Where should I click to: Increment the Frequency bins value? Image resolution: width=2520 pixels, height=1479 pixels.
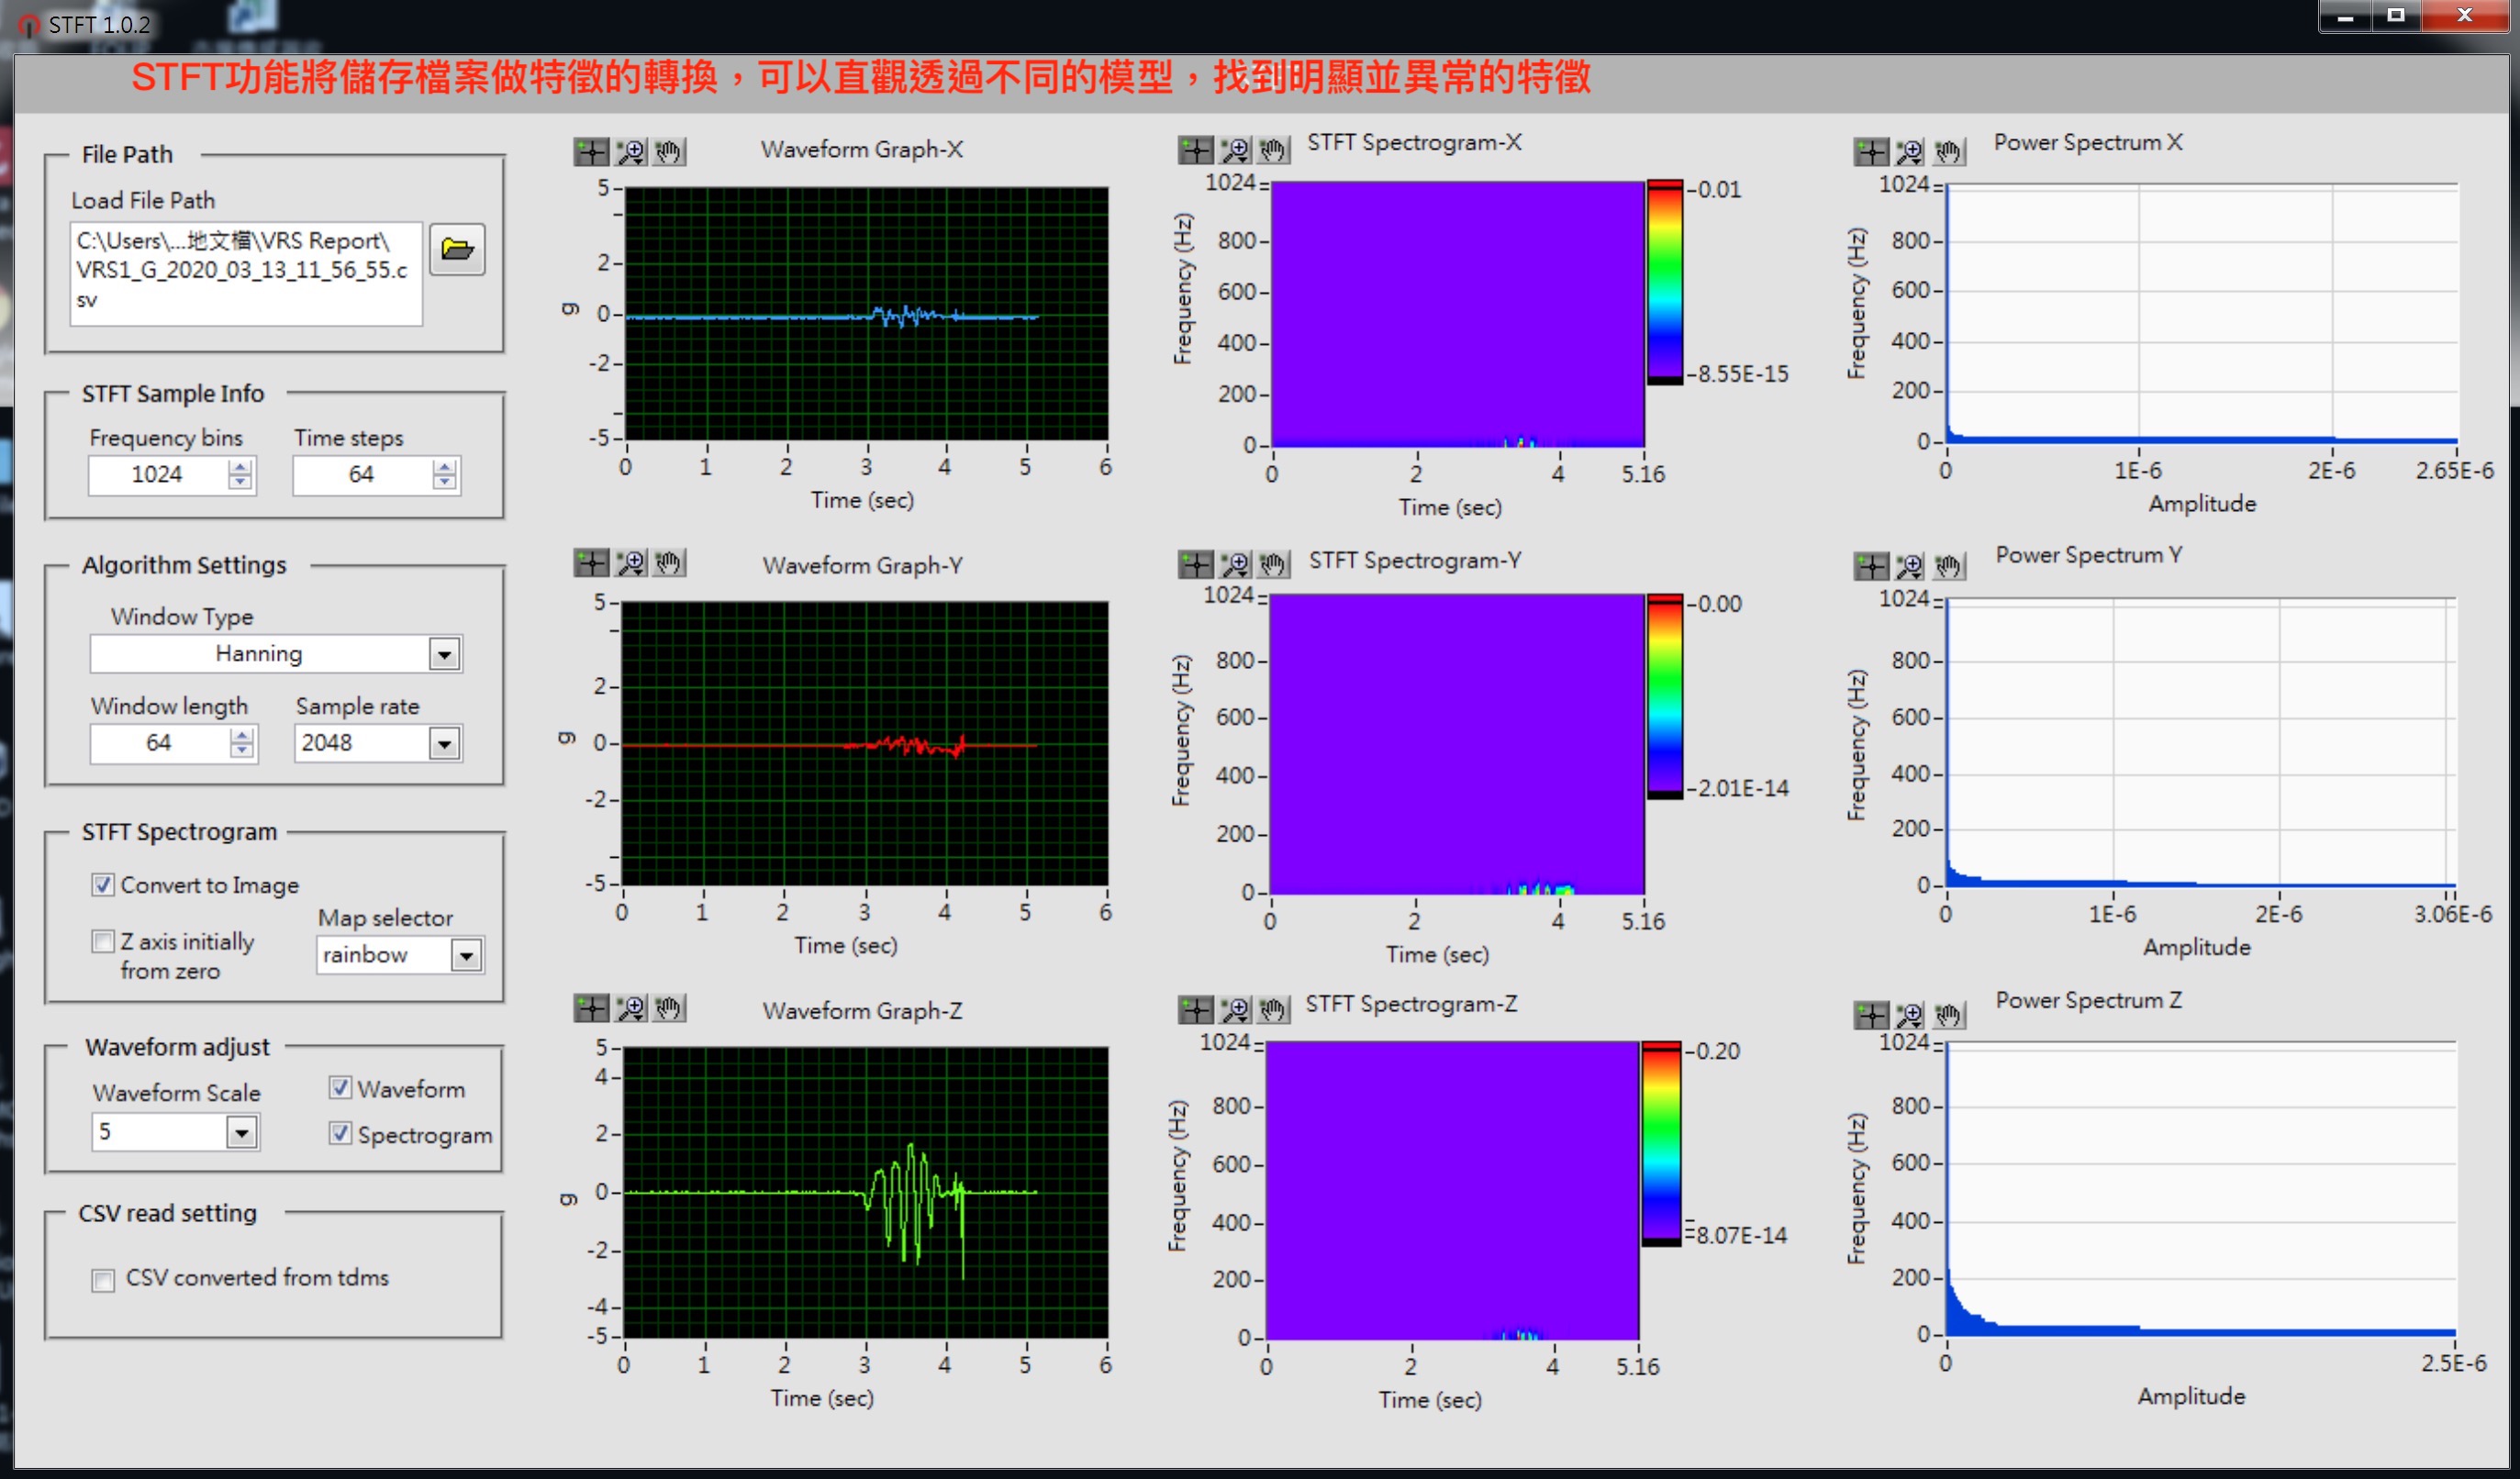tap(240, 466)
